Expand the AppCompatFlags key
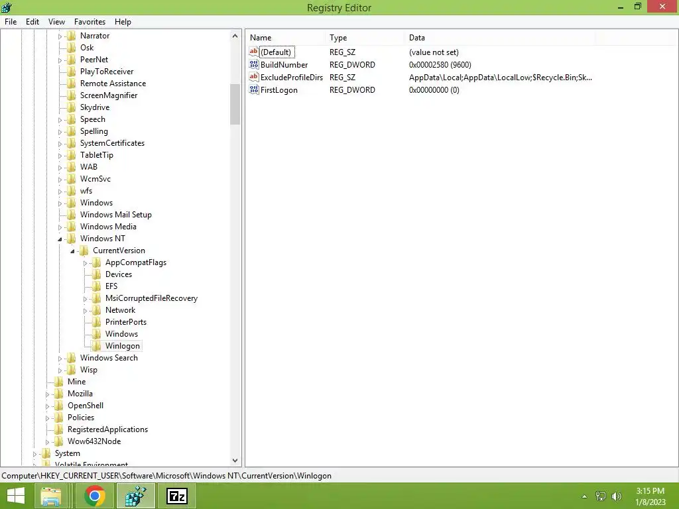Image resolution: width=679 pixels, height=509 pixels. pos(86,262)
